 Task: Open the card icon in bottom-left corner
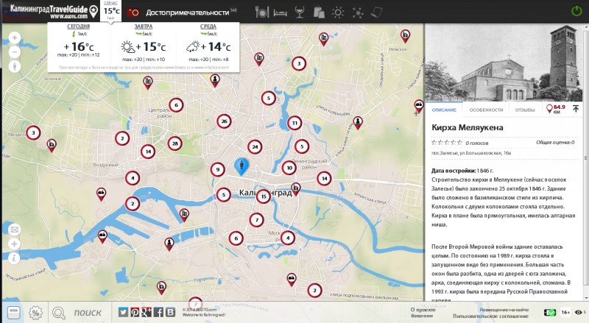[13, 312]
